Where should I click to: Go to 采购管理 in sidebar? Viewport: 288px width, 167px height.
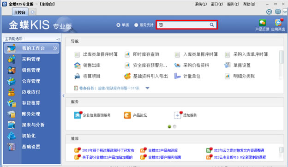tap(31, 59)
